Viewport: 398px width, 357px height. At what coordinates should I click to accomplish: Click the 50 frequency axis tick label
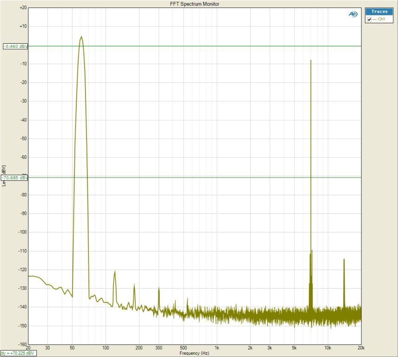point(72,348)
